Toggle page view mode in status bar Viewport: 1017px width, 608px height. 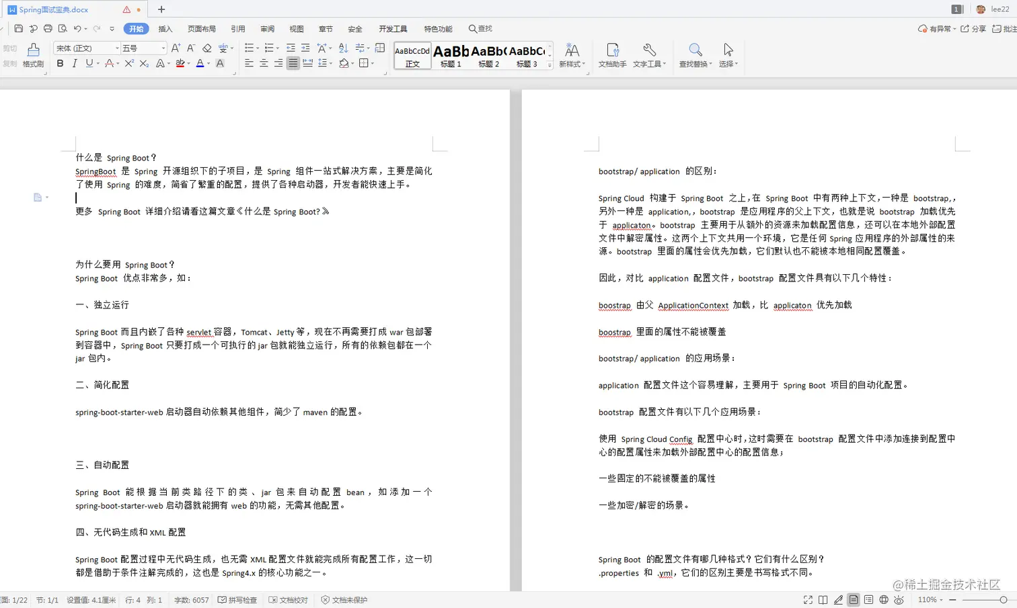click(853, 600)
